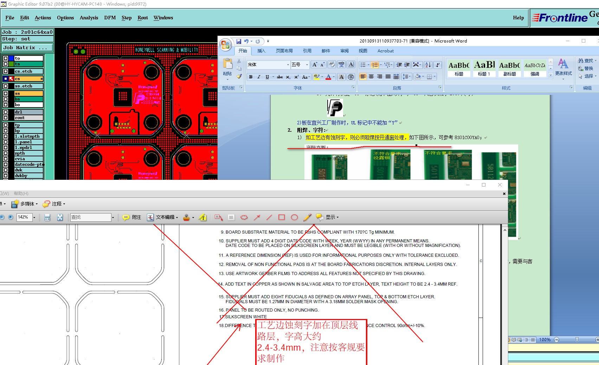Viewport: 599px width, 365px height.
Task: Select the cloud annotation tool in PDF toolbar
Action: pyautogui.click(x=244, y=217)
